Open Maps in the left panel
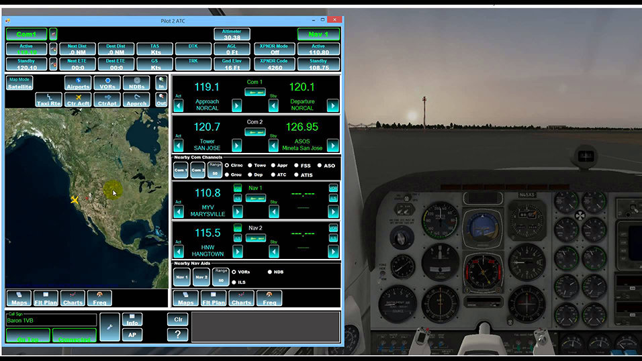The height and width of the screenshot is (361, 642). click(19, 299)
